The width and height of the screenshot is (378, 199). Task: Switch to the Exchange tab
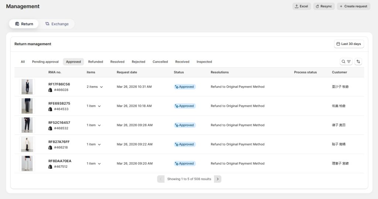pyautogui.click(x=57, y=24)
